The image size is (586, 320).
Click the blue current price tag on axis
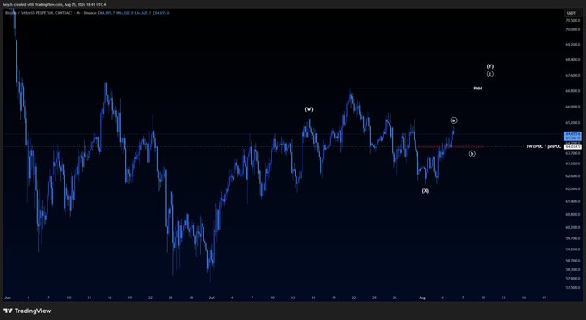tap(572, 136)
